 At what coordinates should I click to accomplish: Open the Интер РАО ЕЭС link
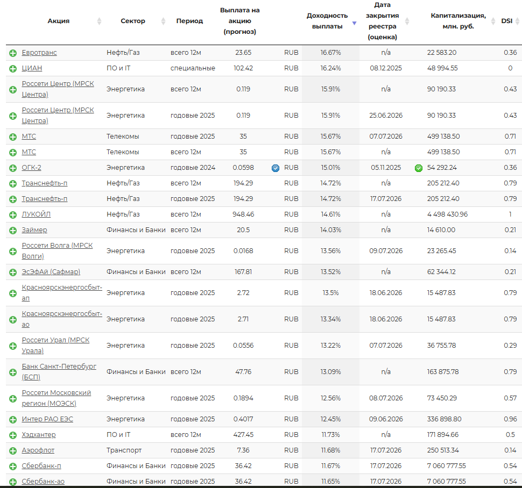[x=47, y=419]
